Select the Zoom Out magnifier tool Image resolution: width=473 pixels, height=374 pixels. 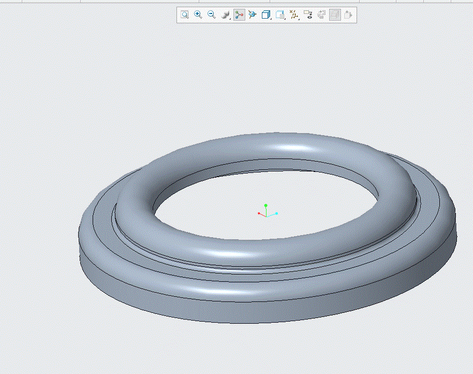tap(212, 15)
